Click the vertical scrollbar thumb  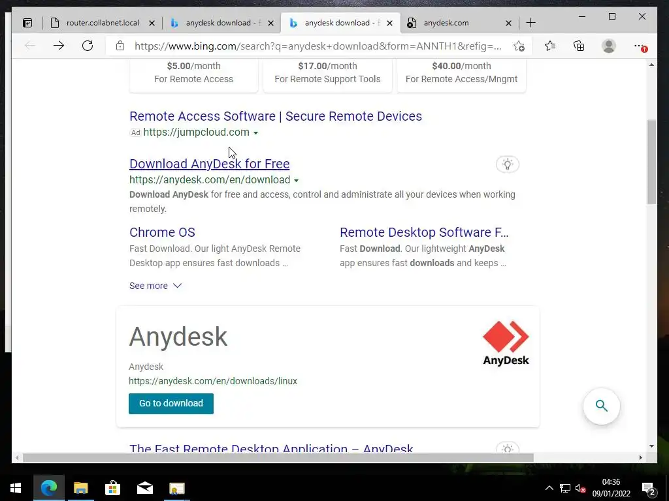(x=651, y=162)
